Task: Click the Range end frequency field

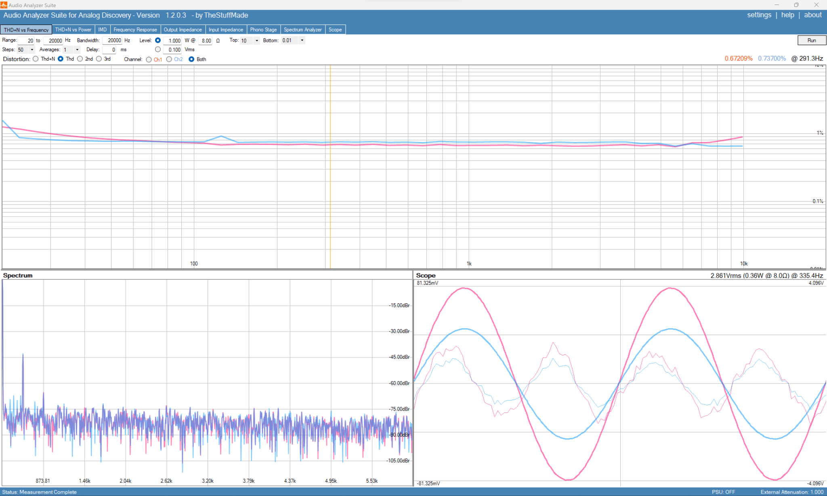Action: pyautogui.click(x=53, y=41)
